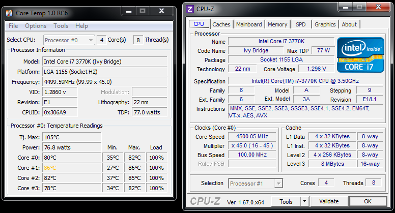The image size is (395, 213).
Task: Switch to the Caches tab
Action: tap(221, 24)
